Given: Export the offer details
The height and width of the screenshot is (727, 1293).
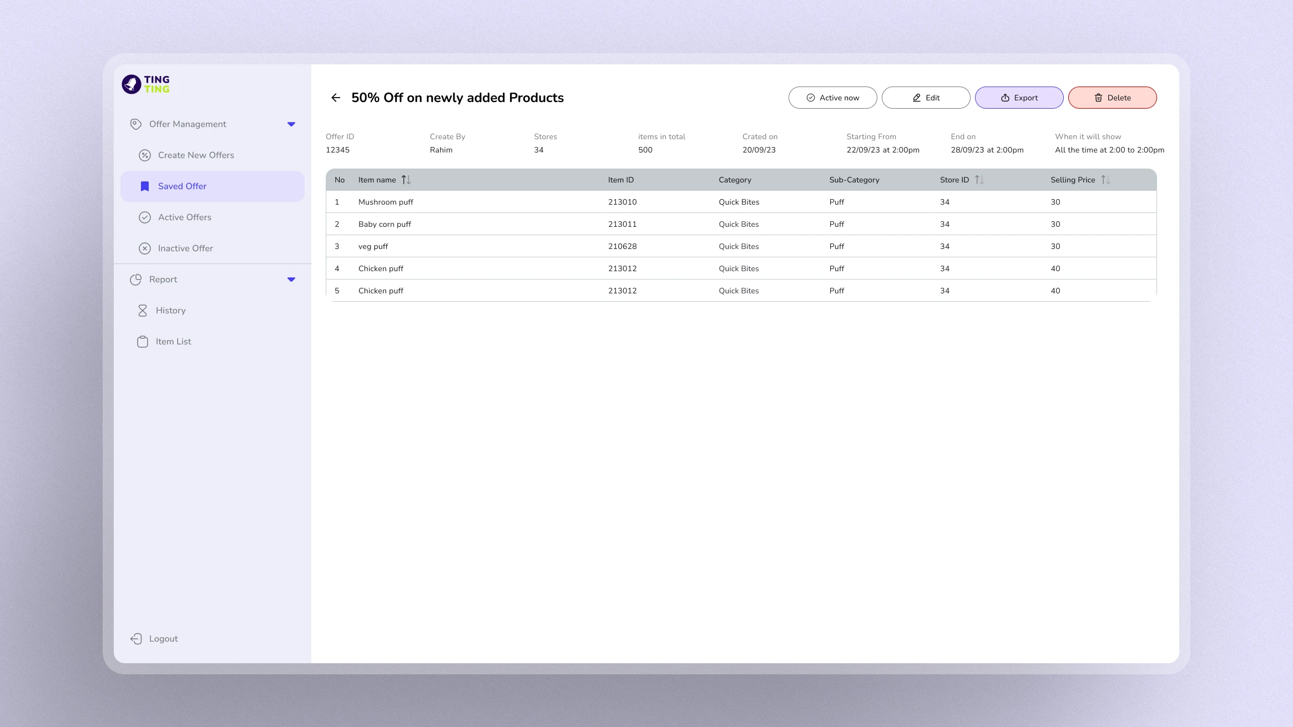Looking at the screenshot, I should pos(1019,98).
